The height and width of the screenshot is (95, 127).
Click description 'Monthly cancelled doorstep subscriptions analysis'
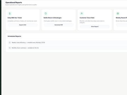click(92, 22)
